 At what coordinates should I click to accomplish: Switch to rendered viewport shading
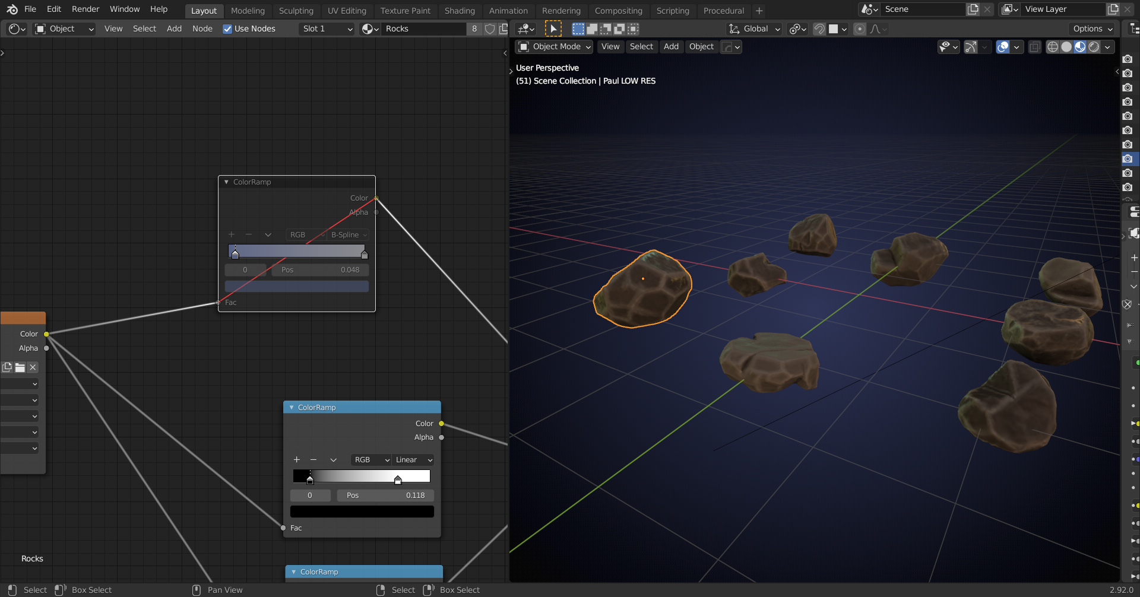pos(1094,47)
